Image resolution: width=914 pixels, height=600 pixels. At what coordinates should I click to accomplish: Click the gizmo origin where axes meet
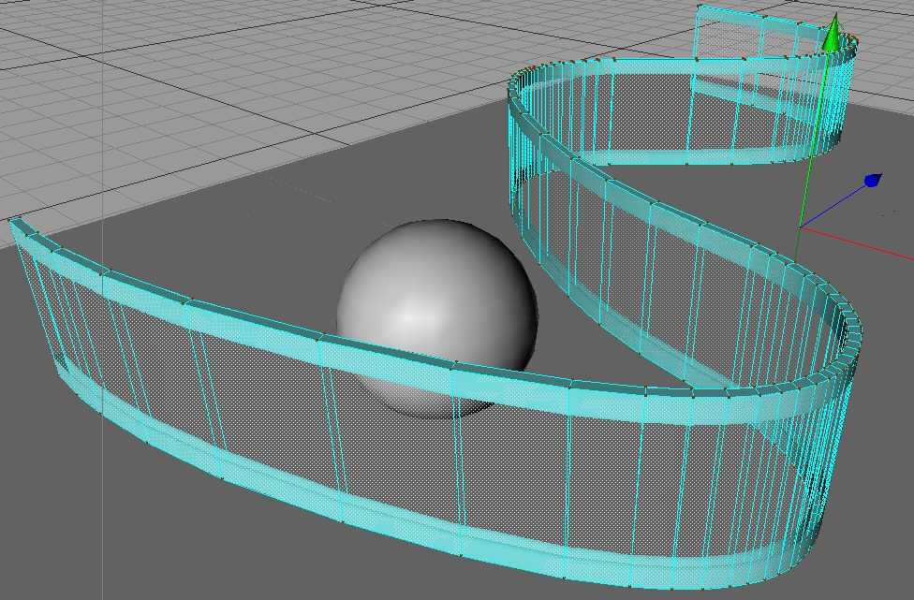pos(800,227)
